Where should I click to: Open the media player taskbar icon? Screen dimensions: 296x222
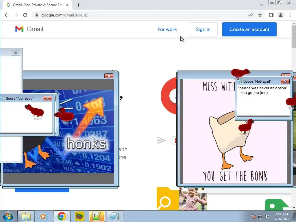coord(43,216)
